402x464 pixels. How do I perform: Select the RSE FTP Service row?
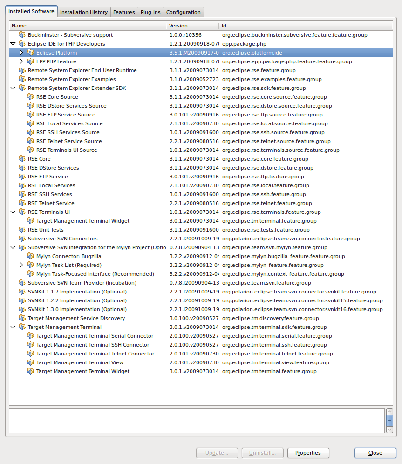tap(201, 177)
